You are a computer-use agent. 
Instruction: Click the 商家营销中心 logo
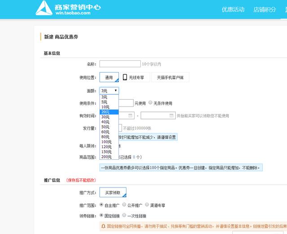coord(68,8)
